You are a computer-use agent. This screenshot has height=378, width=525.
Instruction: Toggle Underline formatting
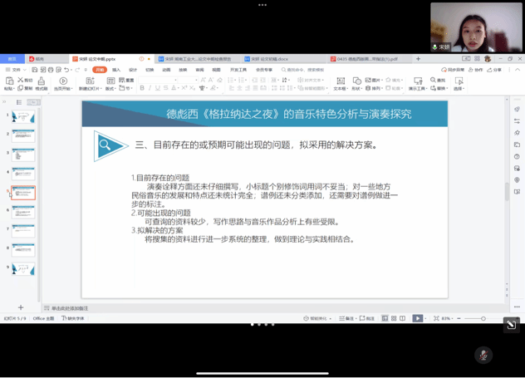point(157,88)
